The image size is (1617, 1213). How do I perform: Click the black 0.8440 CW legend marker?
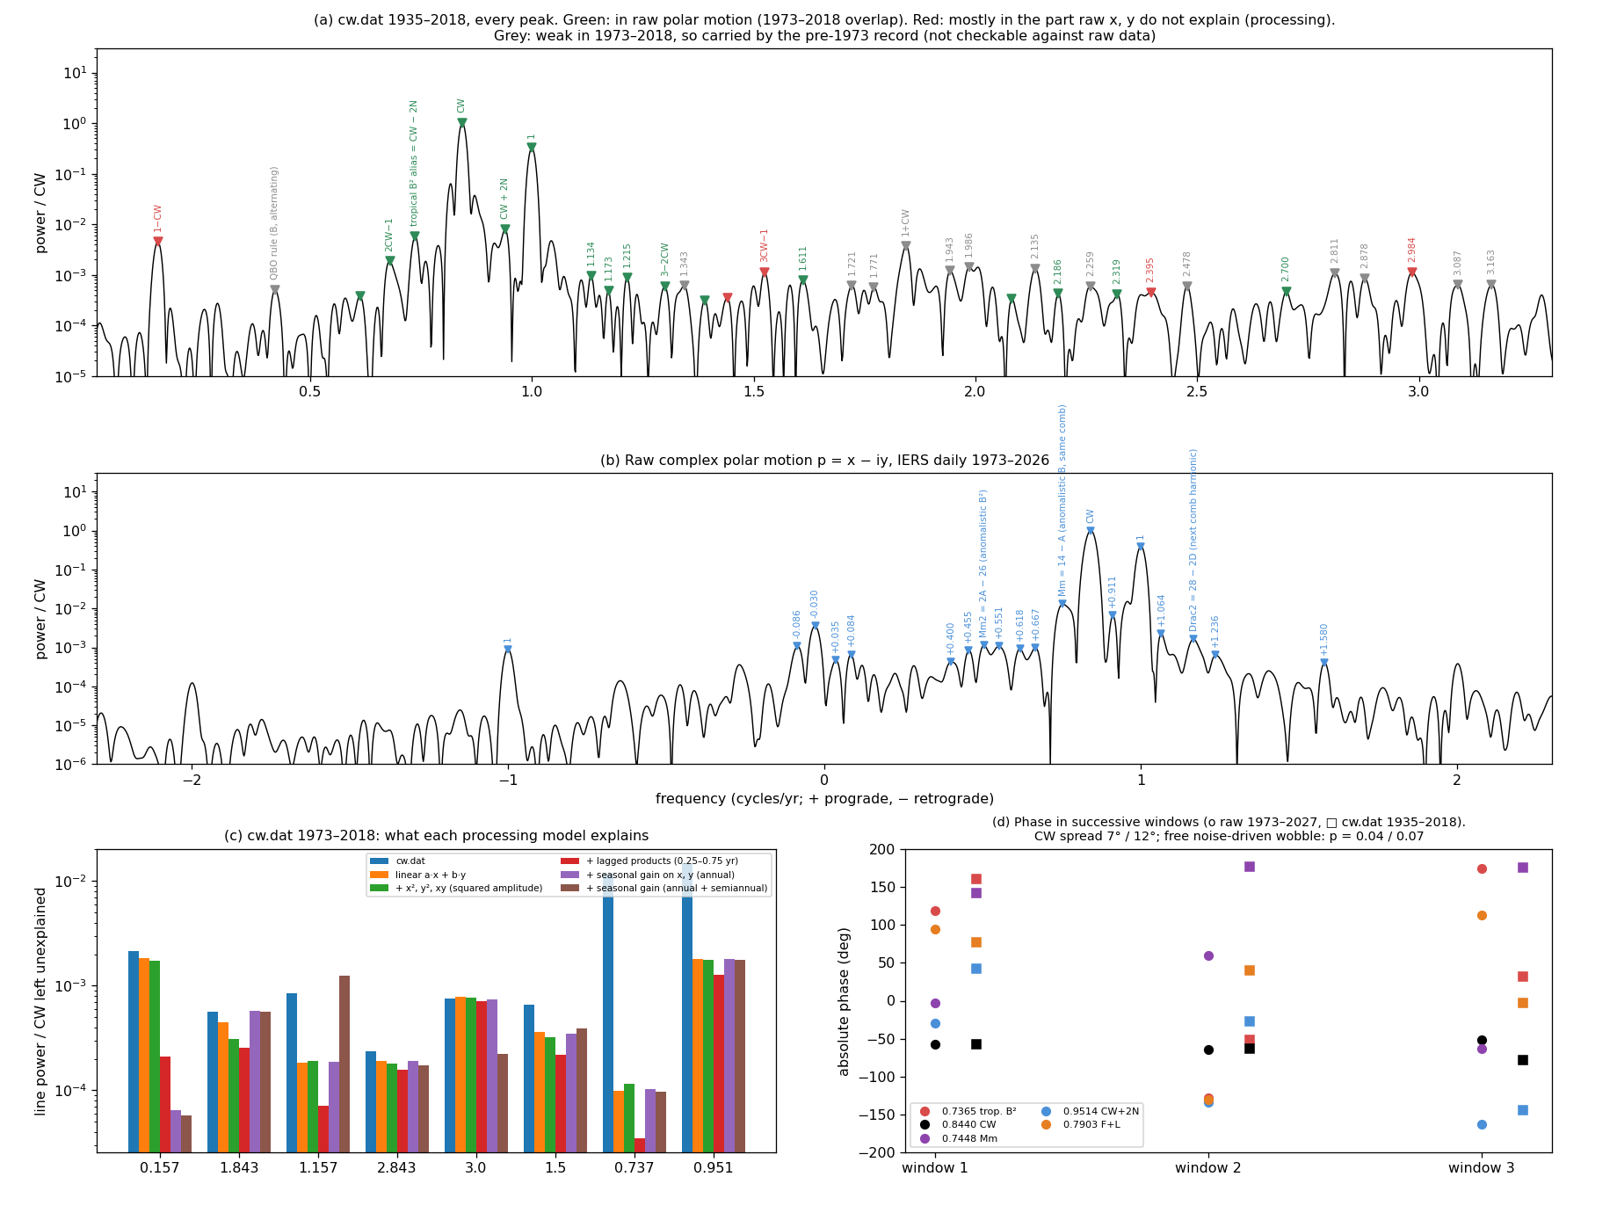925,1124
